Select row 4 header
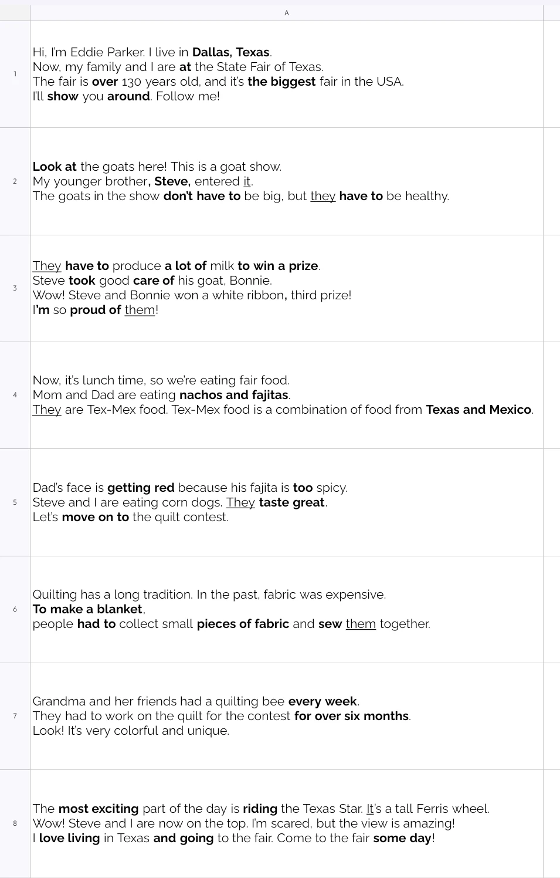This screenshot has width=560, height=878. tap(15, 395)
